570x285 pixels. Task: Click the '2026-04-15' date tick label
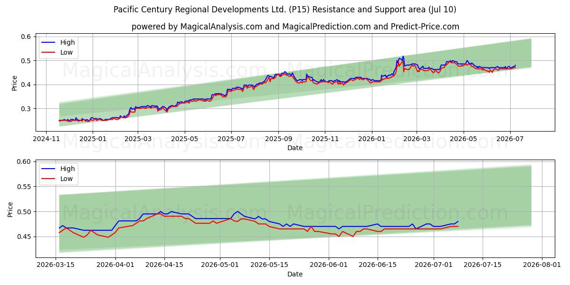click(x=165, y=265)
